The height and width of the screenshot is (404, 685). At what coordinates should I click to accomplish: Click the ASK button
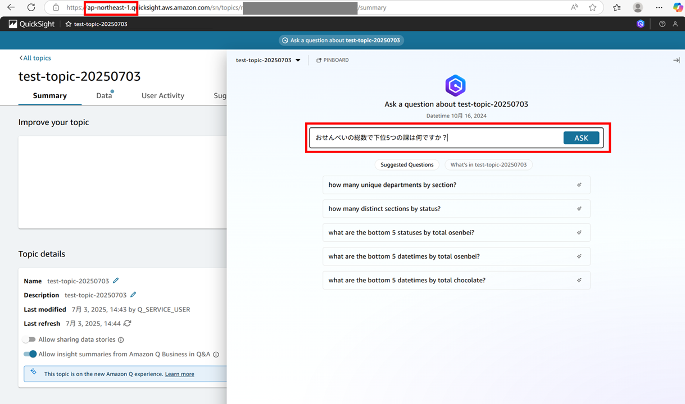(581, 138)
